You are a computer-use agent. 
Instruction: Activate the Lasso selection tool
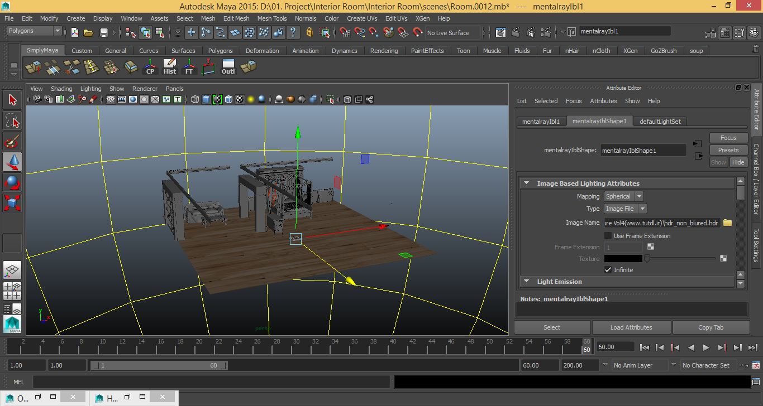12,120
